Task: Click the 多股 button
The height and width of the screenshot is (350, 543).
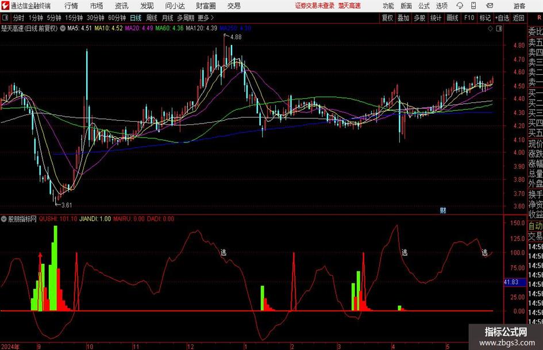Action: [x=419, y=18]
